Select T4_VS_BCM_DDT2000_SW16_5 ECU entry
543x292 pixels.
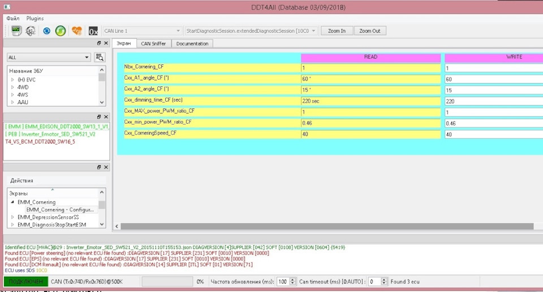pyautogui.click(x=40, y=142)
